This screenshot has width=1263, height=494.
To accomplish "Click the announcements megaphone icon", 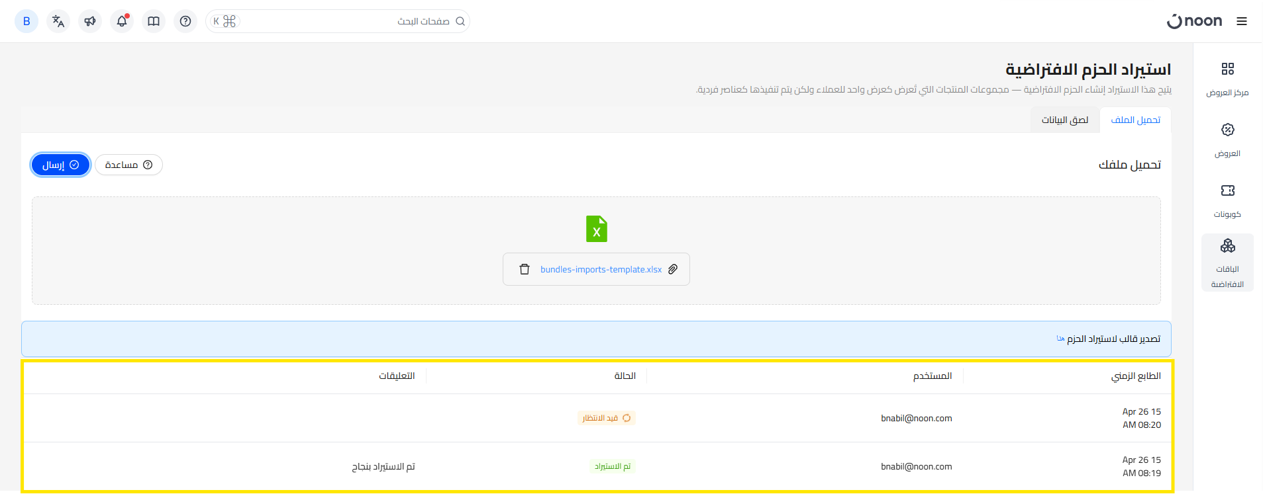I will [90, 21].
